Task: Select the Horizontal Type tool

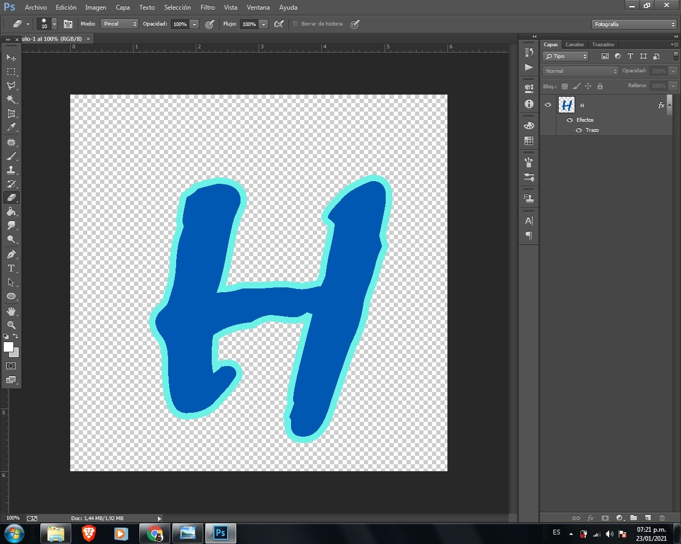Action: pyautogui.click(x=11, y=268)
